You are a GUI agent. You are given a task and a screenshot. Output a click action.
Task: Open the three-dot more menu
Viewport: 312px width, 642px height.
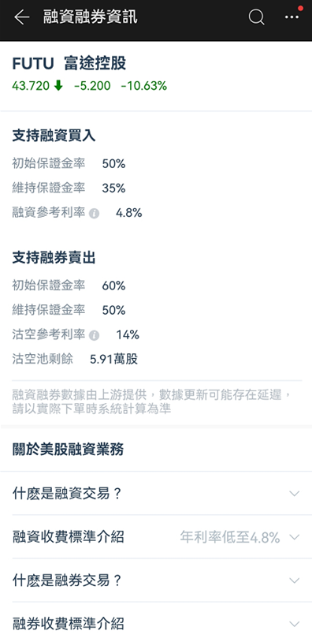click(x=292, y=17)
